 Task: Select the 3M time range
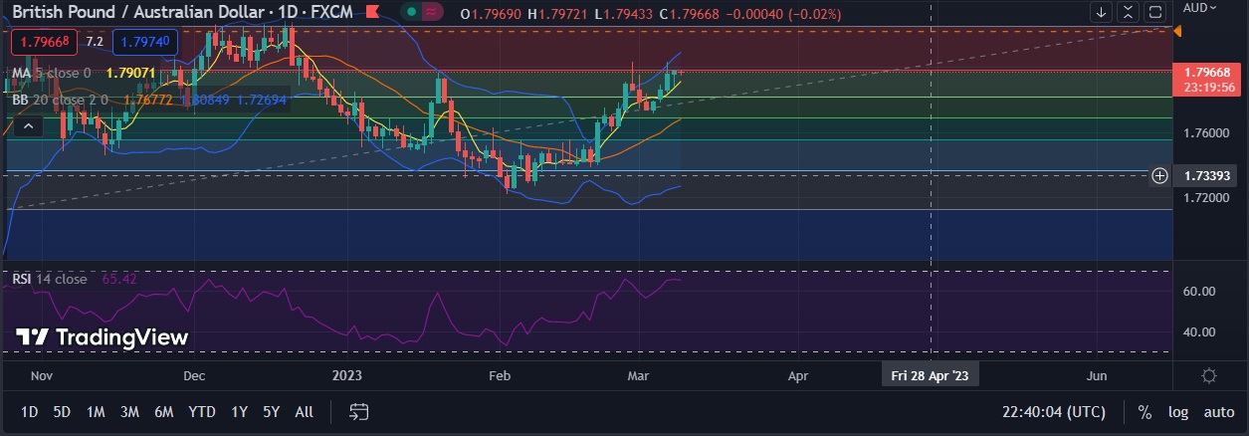click(x=129, y=412)
